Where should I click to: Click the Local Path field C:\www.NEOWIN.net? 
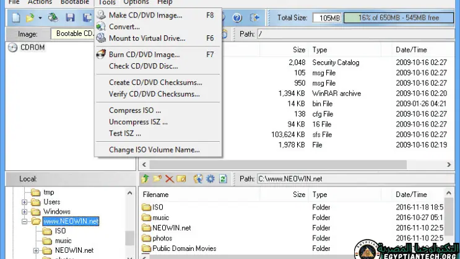356,179
